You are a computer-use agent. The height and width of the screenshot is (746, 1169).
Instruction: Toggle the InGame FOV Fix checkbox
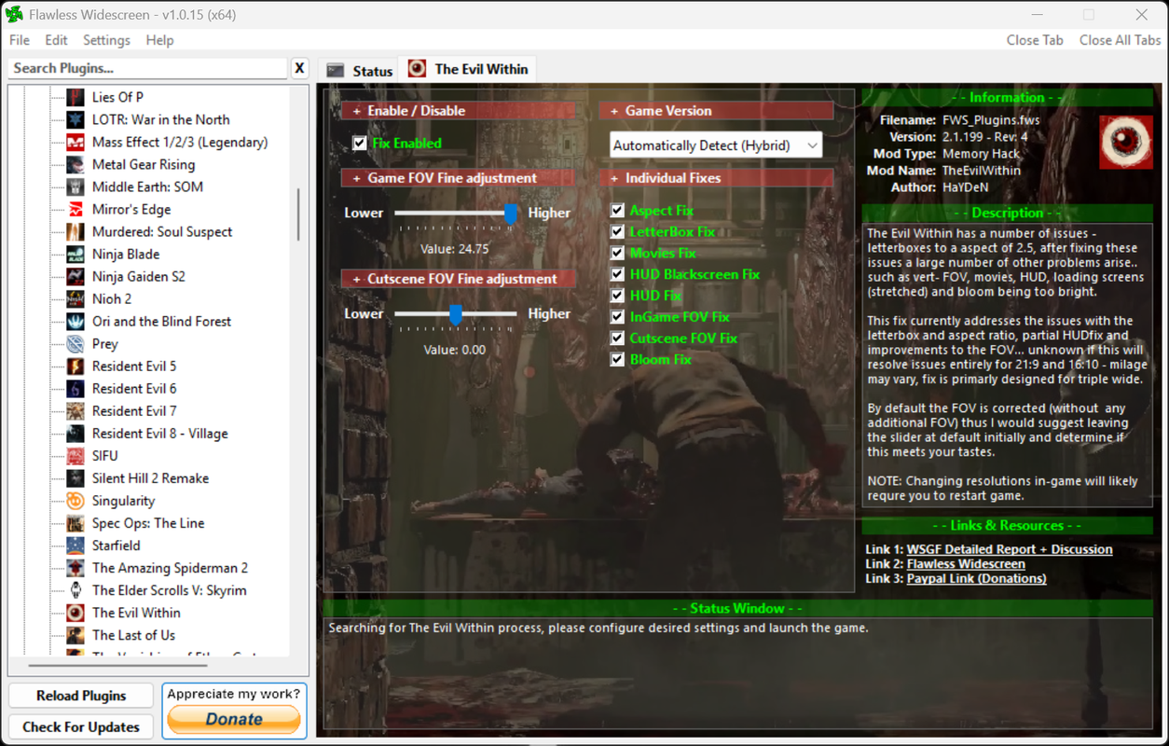point(617,317)
